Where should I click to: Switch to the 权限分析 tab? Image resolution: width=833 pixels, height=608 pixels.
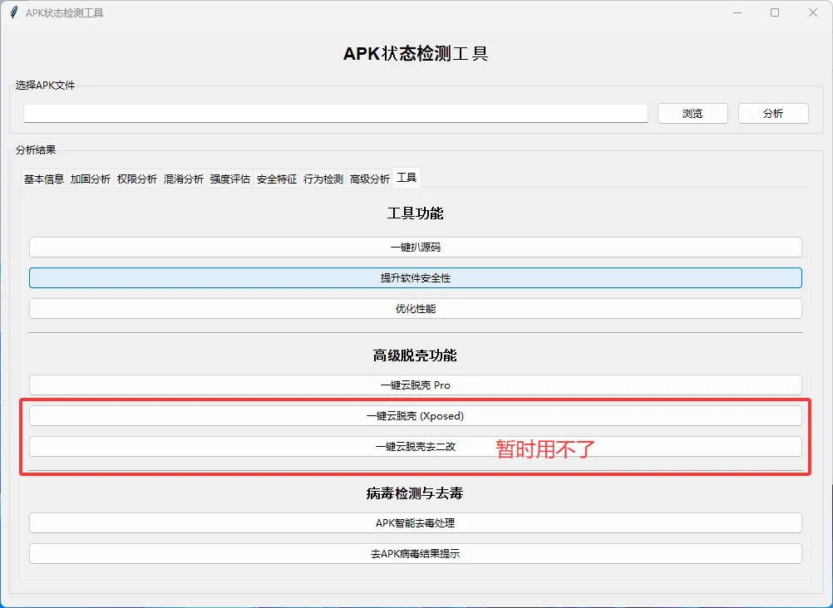(139, 177)
